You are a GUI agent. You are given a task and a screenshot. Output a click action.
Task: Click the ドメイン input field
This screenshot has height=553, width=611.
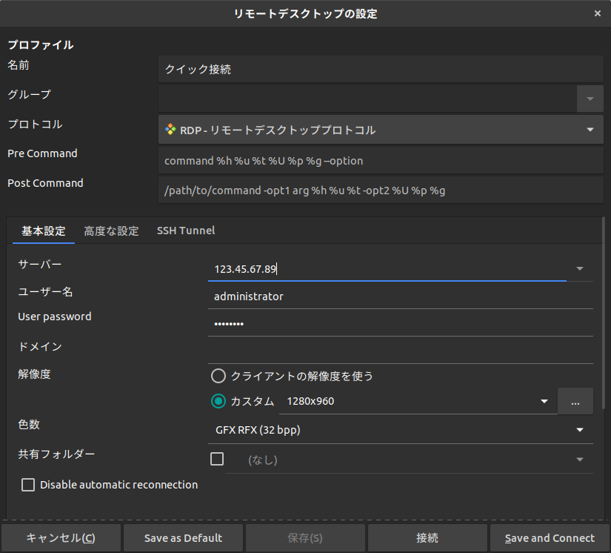pos(400,351)
